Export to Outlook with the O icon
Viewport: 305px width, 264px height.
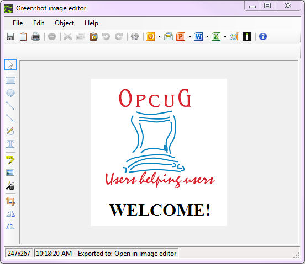point(150,36)
